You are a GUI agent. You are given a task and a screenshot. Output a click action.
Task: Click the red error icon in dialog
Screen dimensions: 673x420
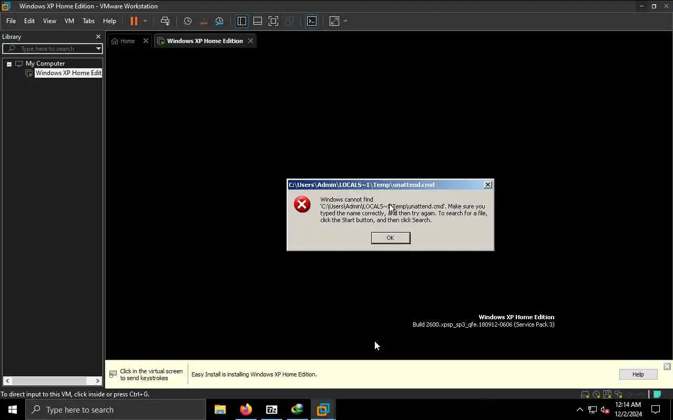[302, 204]
